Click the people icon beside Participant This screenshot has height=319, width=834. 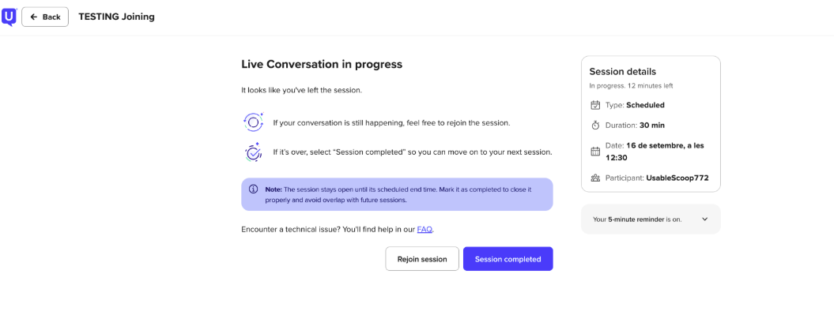[595, 178]
